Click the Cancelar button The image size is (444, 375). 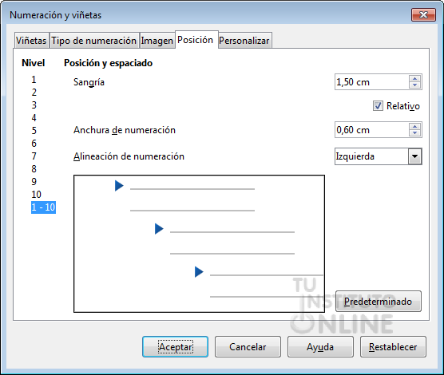248,347
